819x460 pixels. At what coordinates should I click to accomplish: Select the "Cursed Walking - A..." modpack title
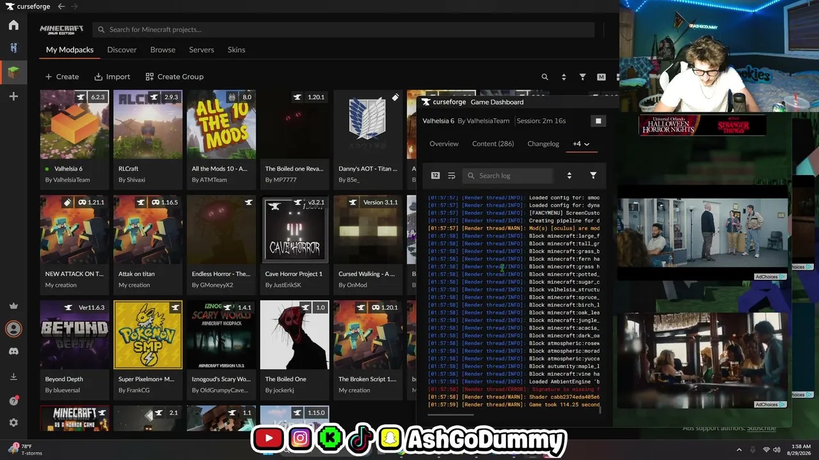coord(367,274)
